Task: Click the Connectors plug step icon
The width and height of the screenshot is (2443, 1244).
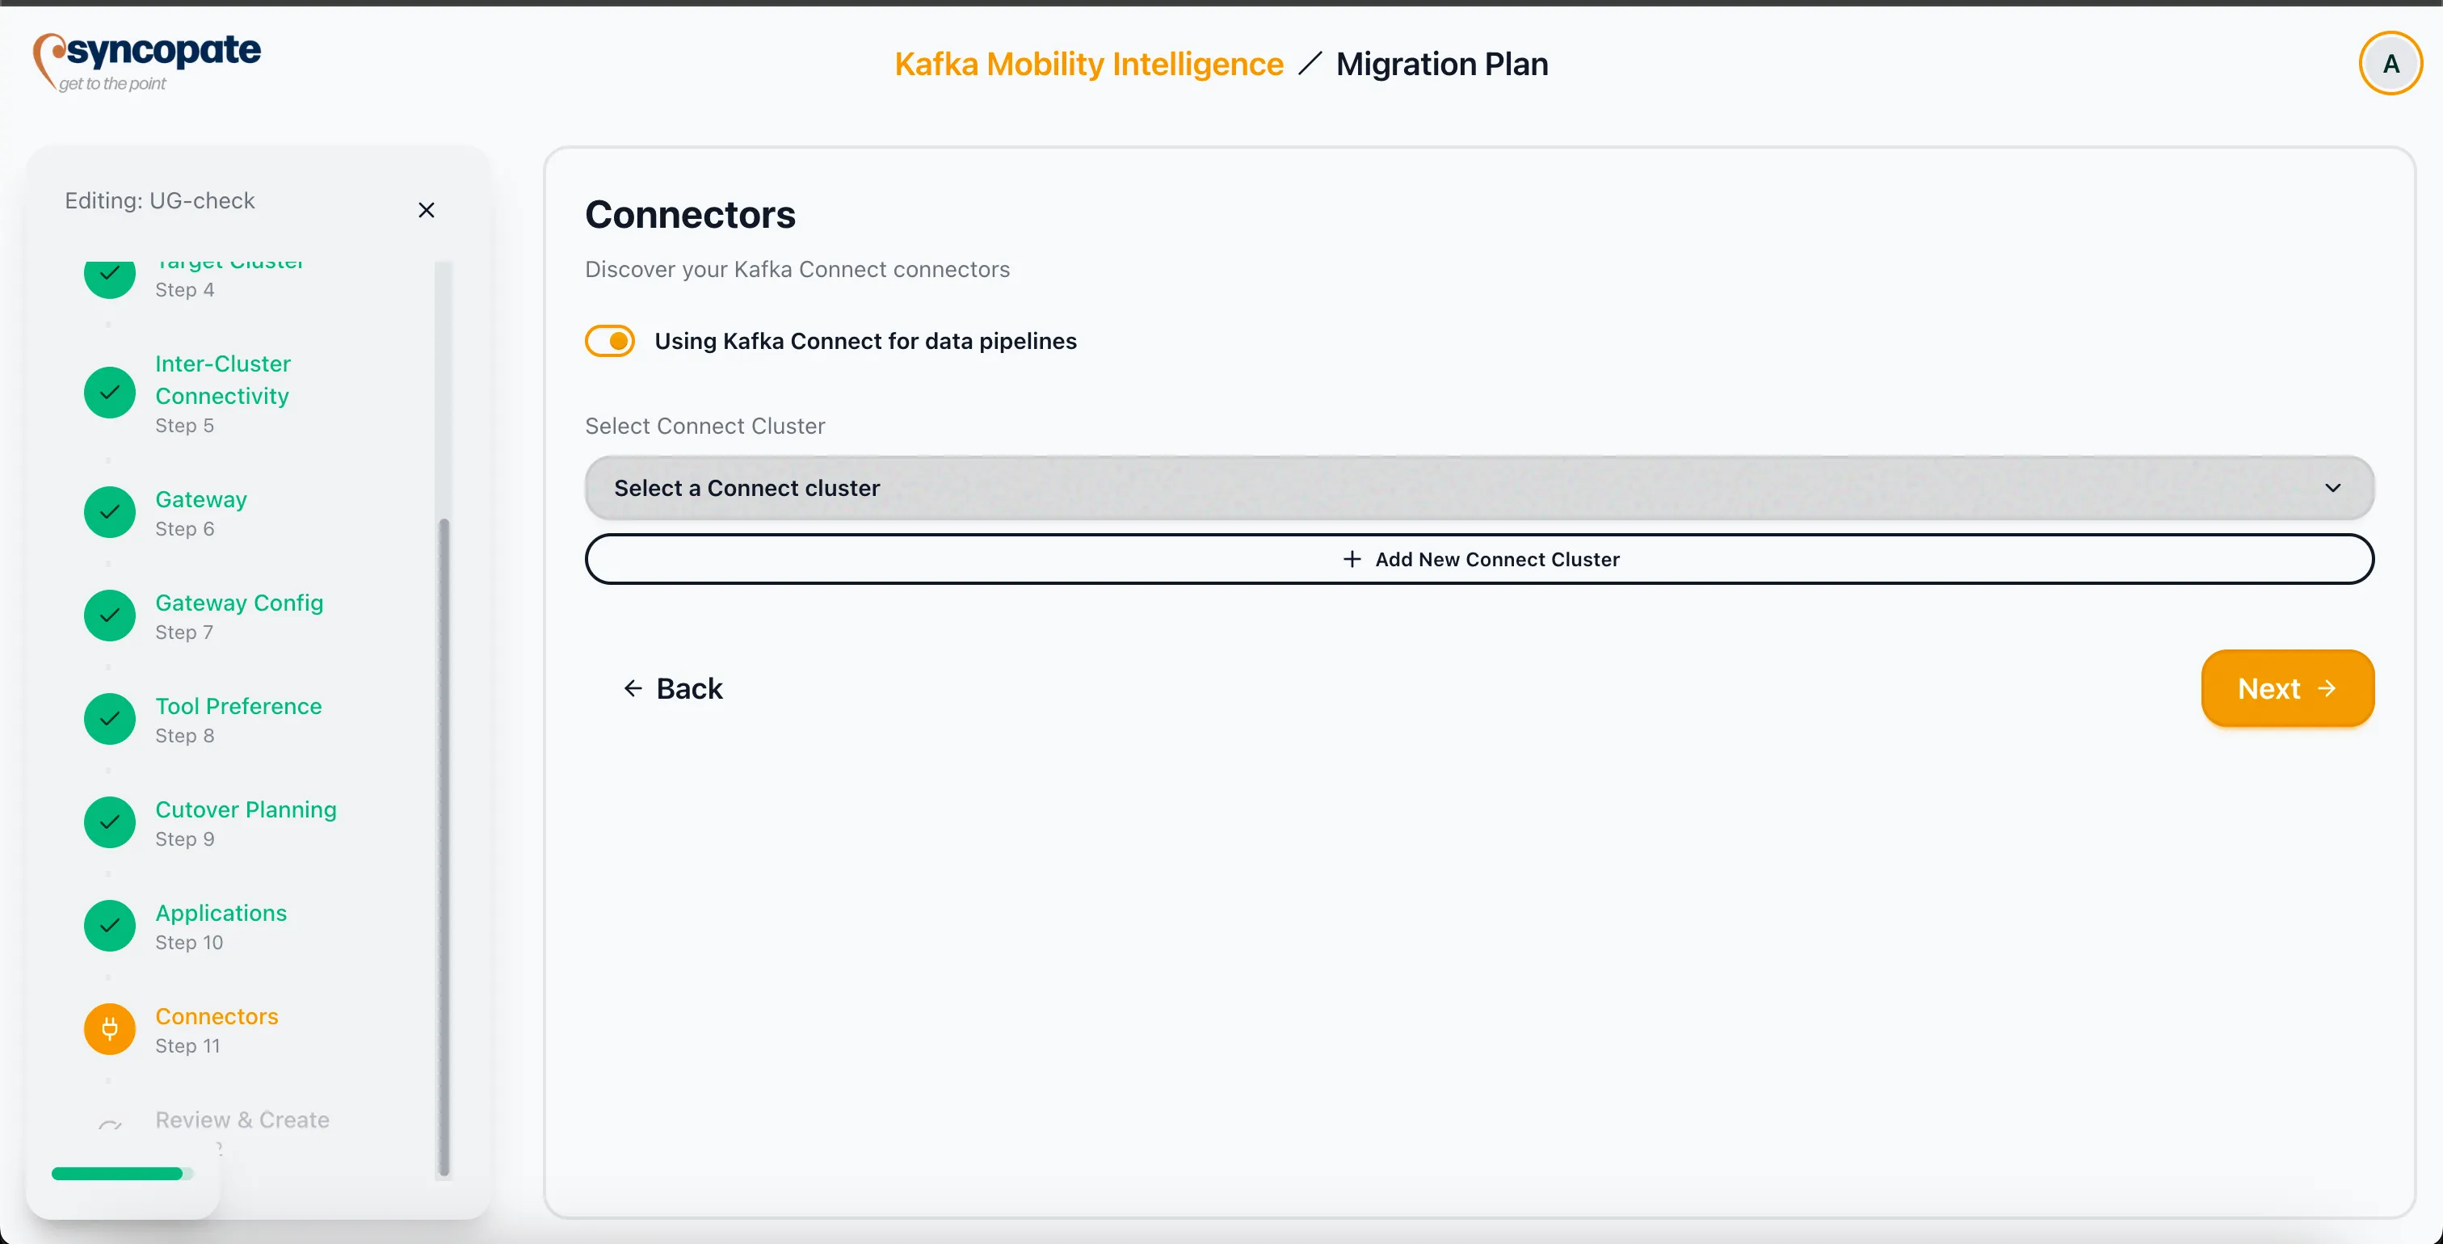Action: point(110,1029)
